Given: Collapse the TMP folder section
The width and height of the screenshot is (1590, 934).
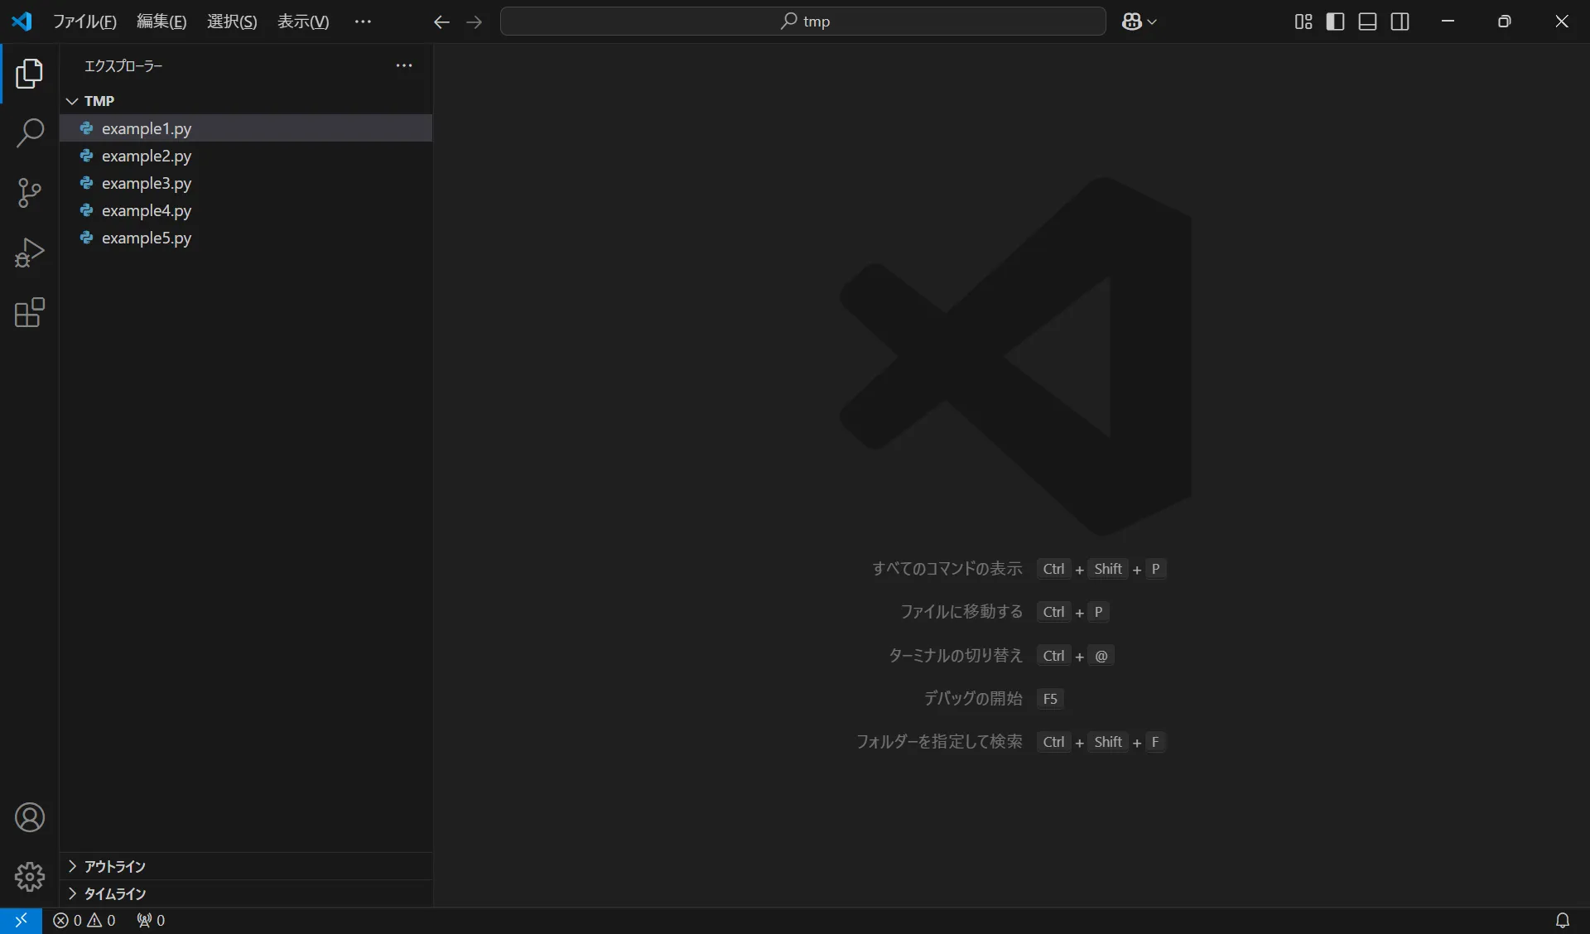Looking at the screenshot, I should tap(246, 101).
